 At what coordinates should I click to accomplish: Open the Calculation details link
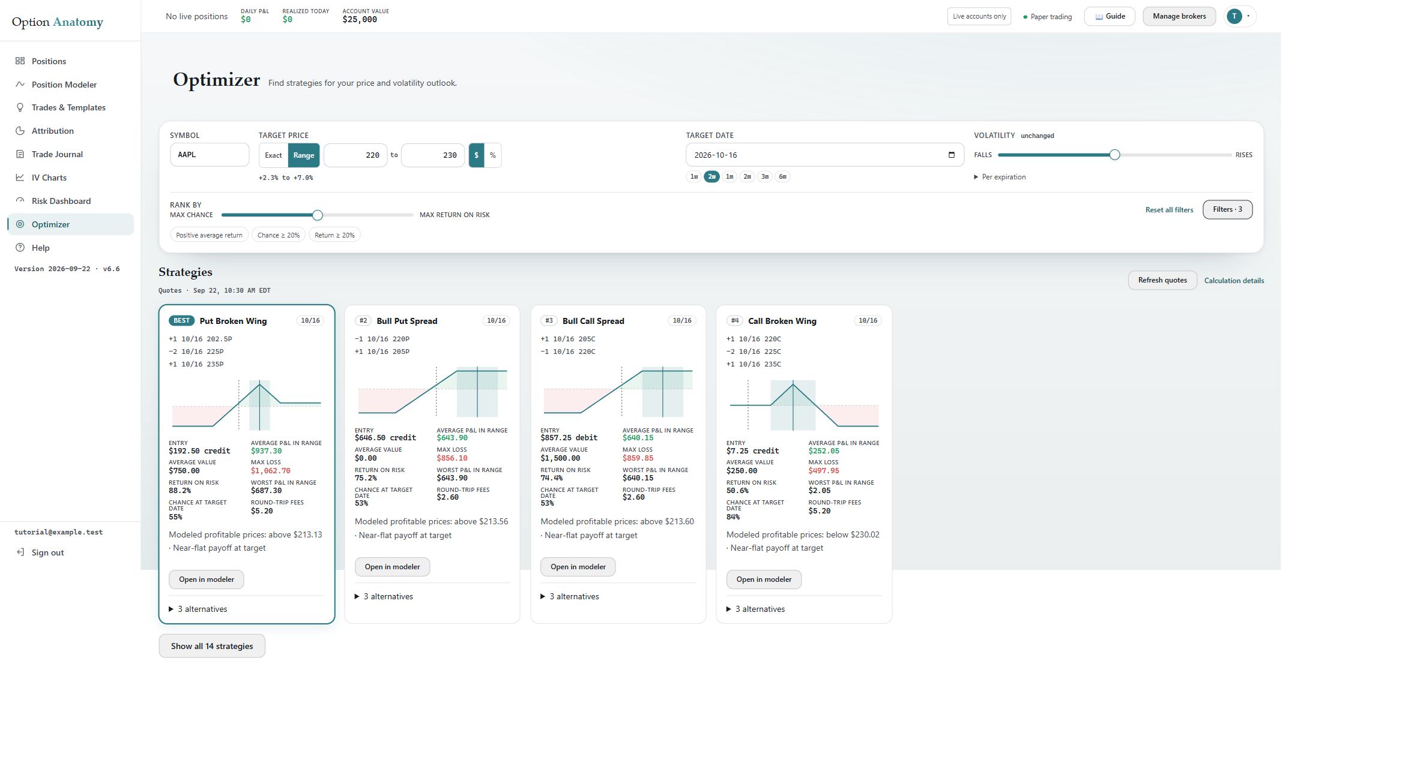pyautogui.click(x=1234, y=281)
